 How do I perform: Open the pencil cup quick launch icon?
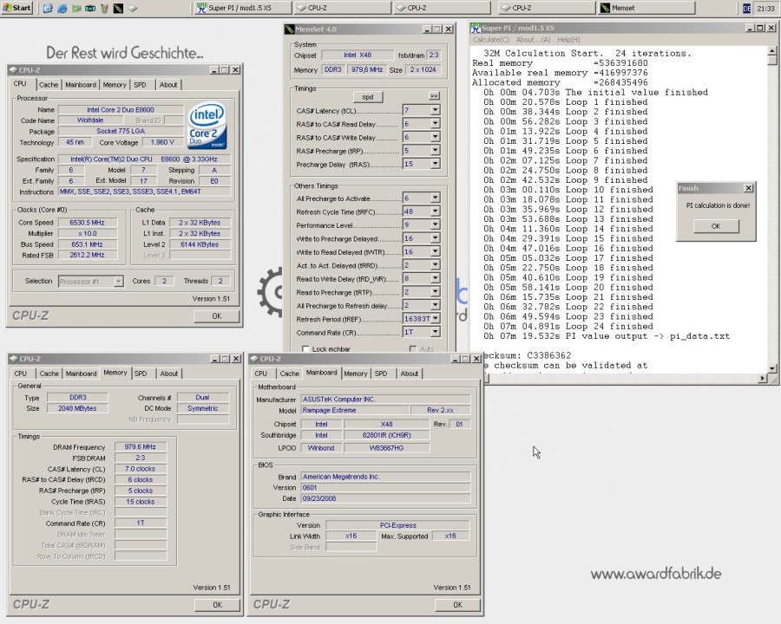(104, 9)
